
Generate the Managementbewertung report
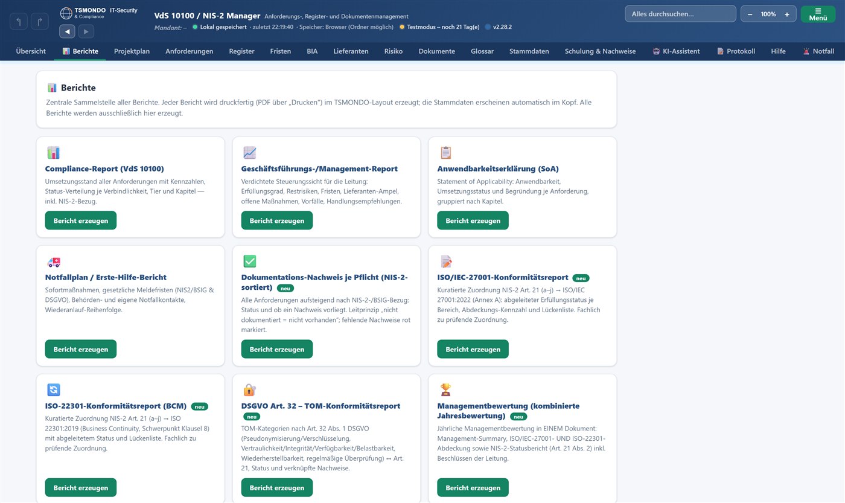[x=473, y=487]
